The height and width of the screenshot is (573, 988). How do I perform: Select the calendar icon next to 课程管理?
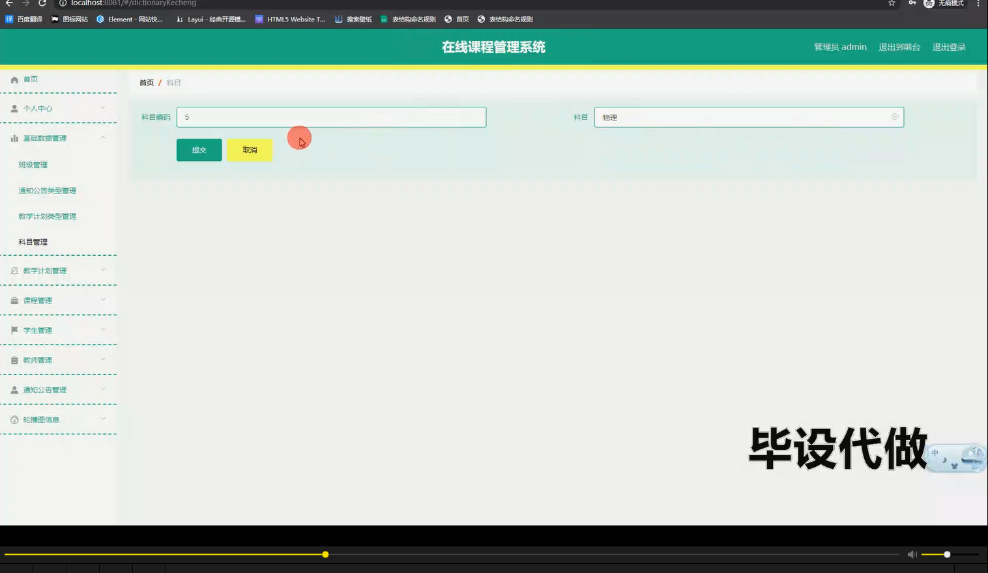tap(14, 300)
